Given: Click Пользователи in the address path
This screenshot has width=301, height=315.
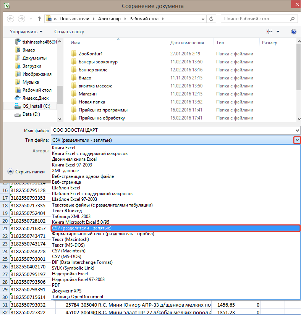Looking at the screenshot, I should [x=74, y=19].
